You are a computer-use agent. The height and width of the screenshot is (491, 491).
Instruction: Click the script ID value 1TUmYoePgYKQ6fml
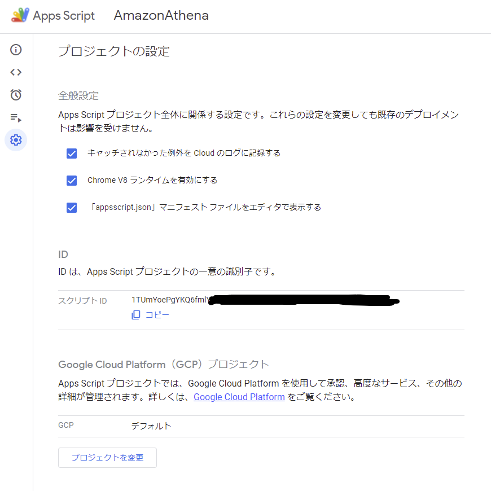[x=170, y=300]
